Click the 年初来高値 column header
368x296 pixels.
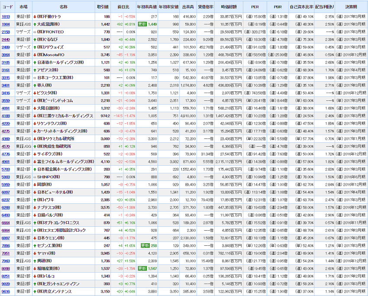(x=147, y=7)
